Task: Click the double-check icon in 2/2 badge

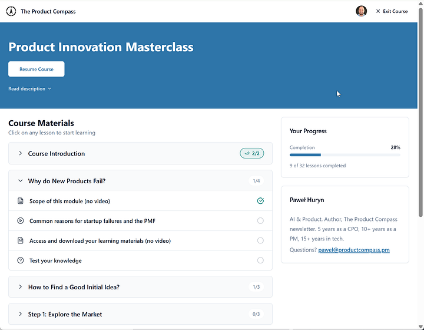Action: (x=247, y=153)
